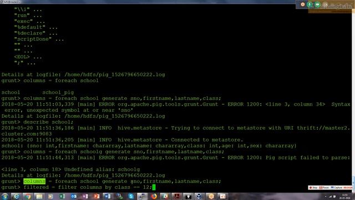Click the '"exec" ...' line
This screenshot has width=355, height=200.
click(29, 22)
